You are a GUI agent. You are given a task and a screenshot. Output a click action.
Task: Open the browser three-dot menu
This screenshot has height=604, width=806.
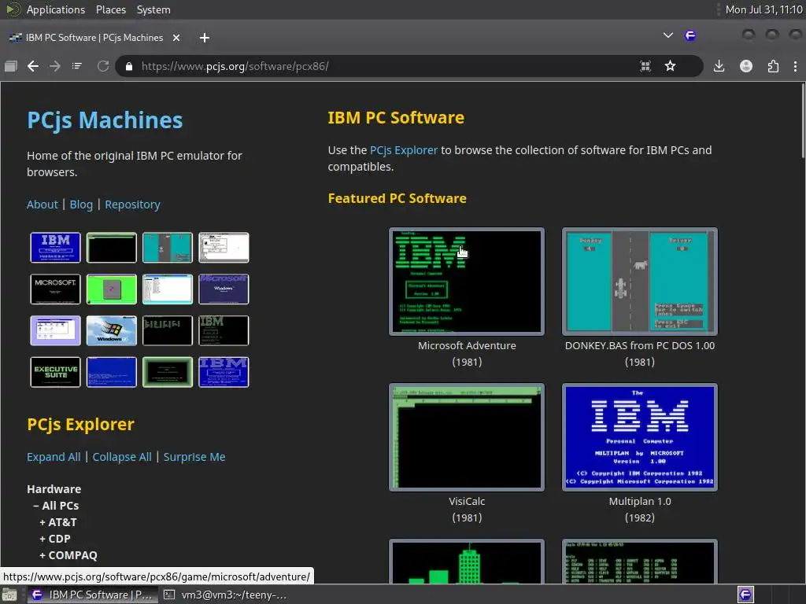pos(795,66)
